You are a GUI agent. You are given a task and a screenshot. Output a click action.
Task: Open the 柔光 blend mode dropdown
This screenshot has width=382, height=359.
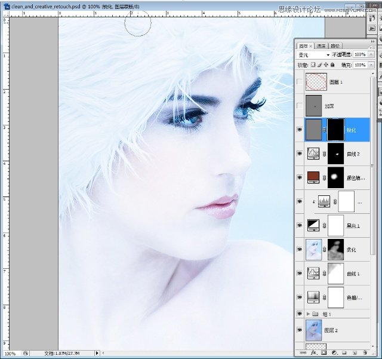point(313,55)
